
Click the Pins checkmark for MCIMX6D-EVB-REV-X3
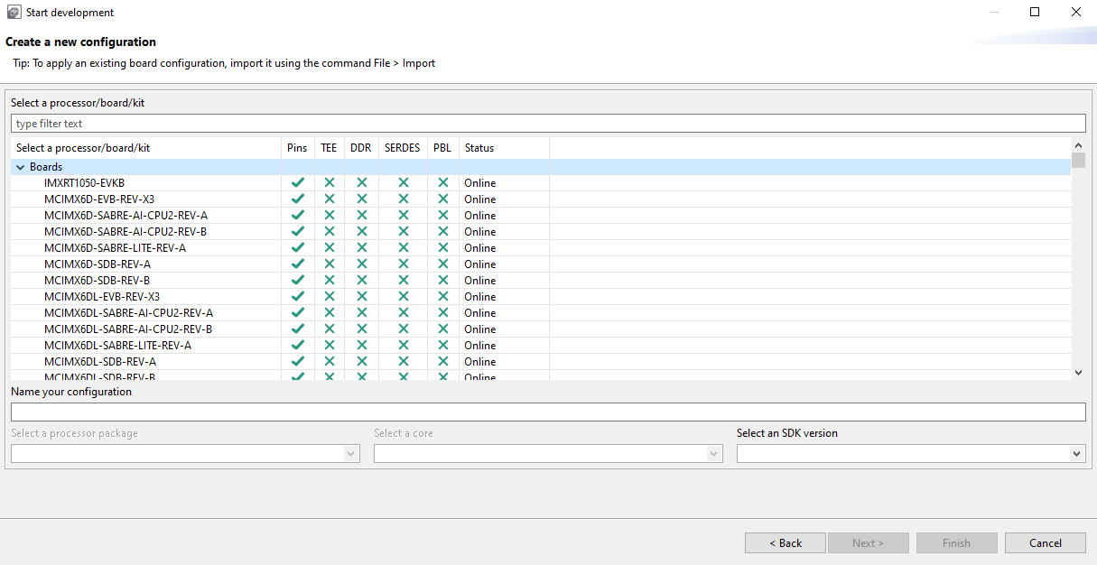click(x=298, y=199)
